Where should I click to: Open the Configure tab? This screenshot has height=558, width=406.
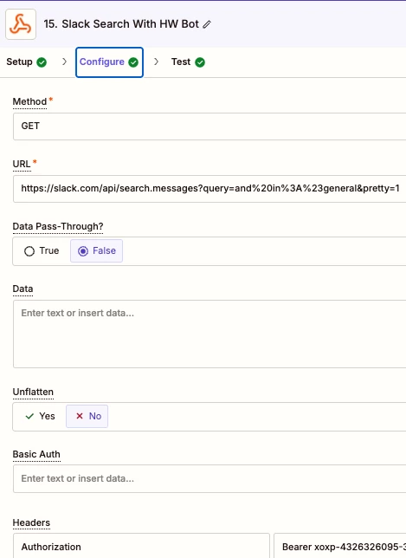pos(109,62)
